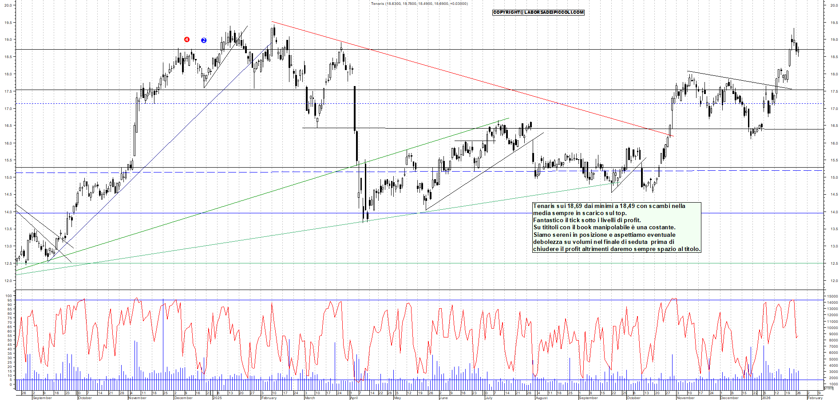Click the 2025 year label on the time axis
The image size is (839, 400).
click(217, 398)
